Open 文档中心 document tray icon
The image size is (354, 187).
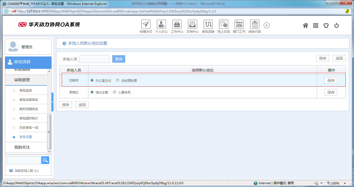pyautogui.click(x=192, y=25)
